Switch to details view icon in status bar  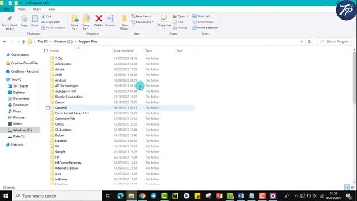pyautogui.click(x=347, y=188)
